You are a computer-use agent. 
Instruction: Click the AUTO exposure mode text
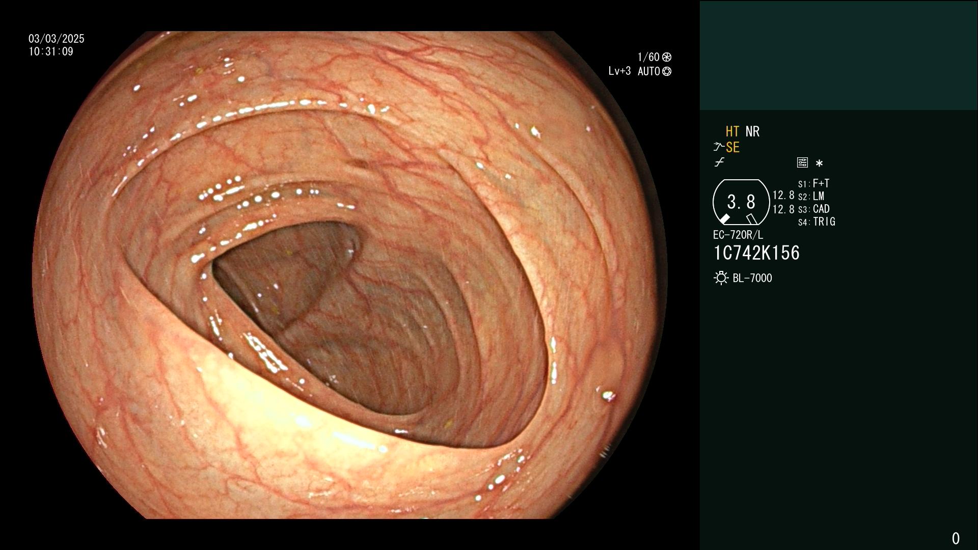[x=649, y=71]
